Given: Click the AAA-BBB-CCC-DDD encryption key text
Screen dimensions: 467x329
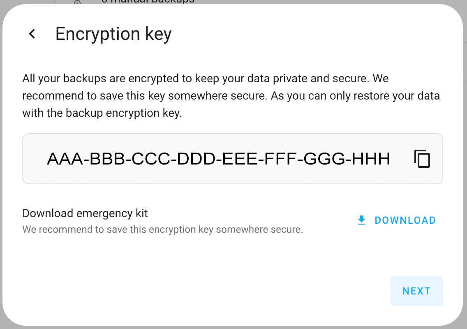Looking at the screenshot, I should (x=218, y=159).
